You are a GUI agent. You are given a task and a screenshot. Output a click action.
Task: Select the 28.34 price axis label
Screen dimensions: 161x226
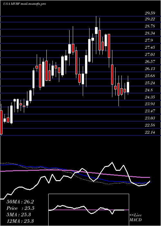tap(150, 33)
